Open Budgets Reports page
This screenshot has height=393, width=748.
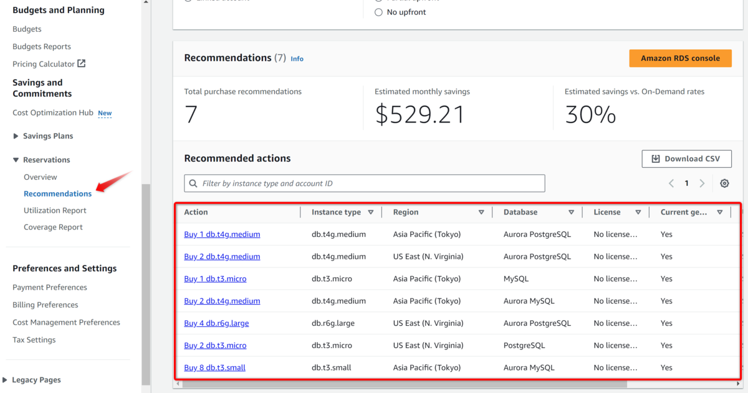tap(42, 47)
